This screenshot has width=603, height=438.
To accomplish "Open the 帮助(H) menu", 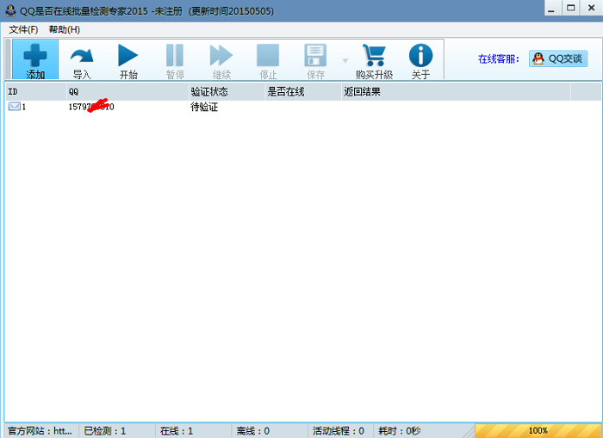I will 65,29.
